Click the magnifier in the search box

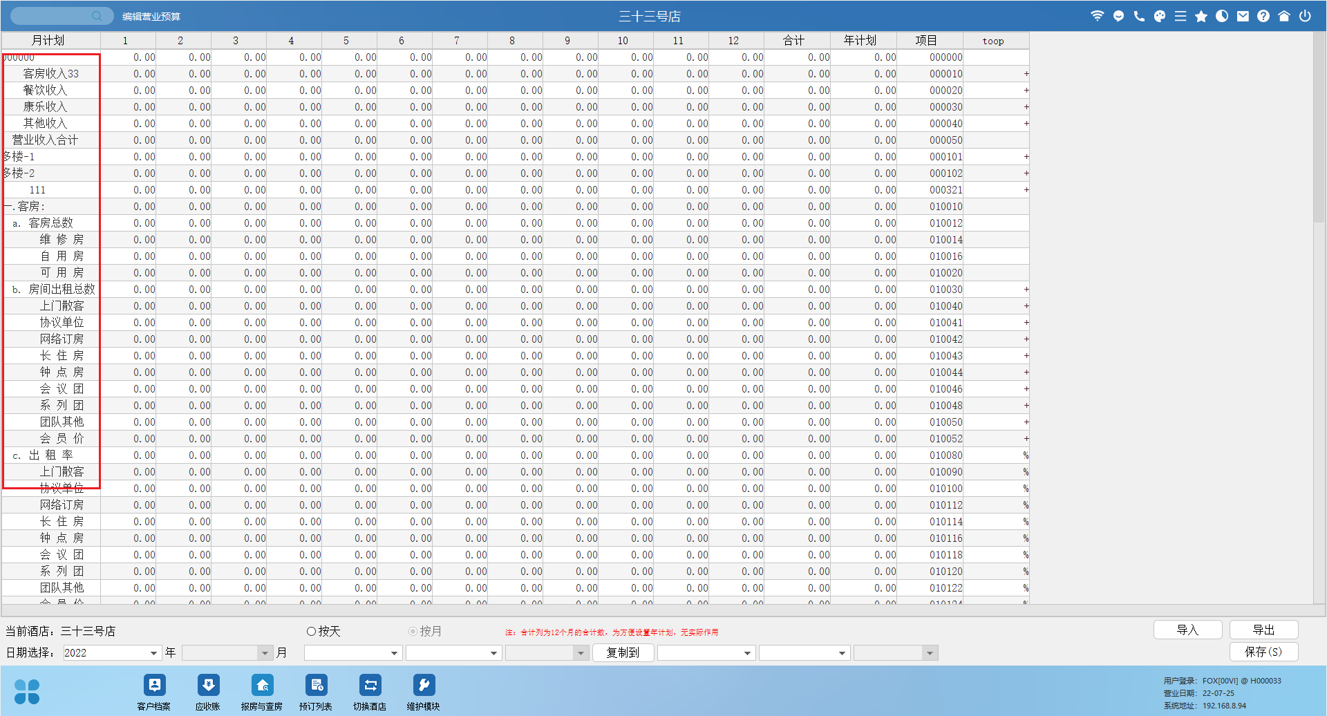pyautogui.click(x=97, y=15)
